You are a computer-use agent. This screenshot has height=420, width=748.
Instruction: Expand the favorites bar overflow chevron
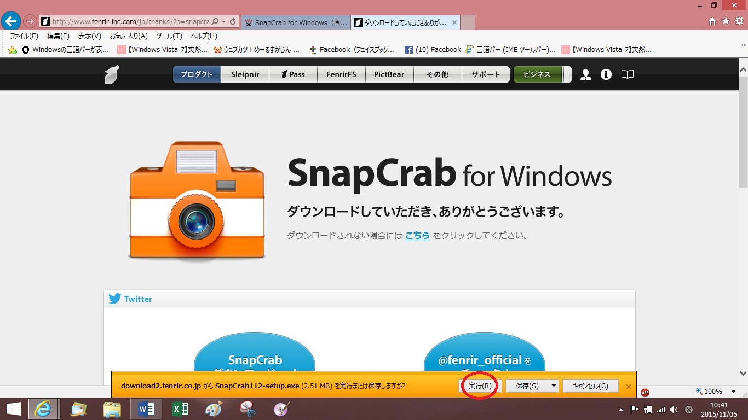744,45
